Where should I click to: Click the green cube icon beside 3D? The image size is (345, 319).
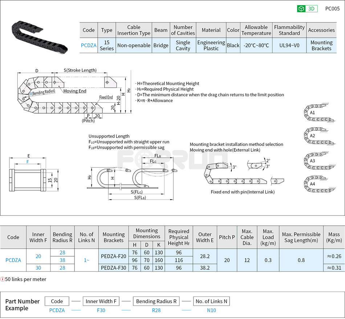click(x=300, y=8)
